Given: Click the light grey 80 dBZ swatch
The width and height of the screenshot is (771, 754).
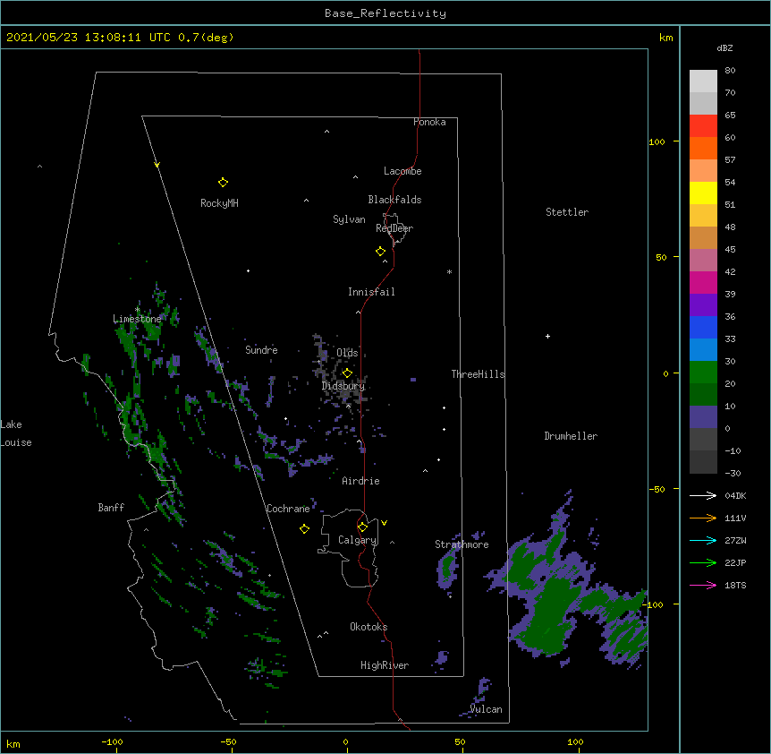Looking at the screenshot, I should pos(703,81).
